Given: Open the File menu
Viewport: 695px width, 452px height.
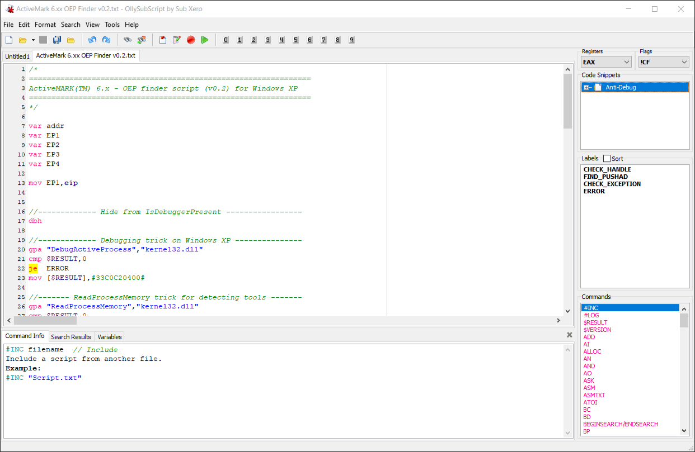Looking at the screenshot, I should tap(8, 25).
